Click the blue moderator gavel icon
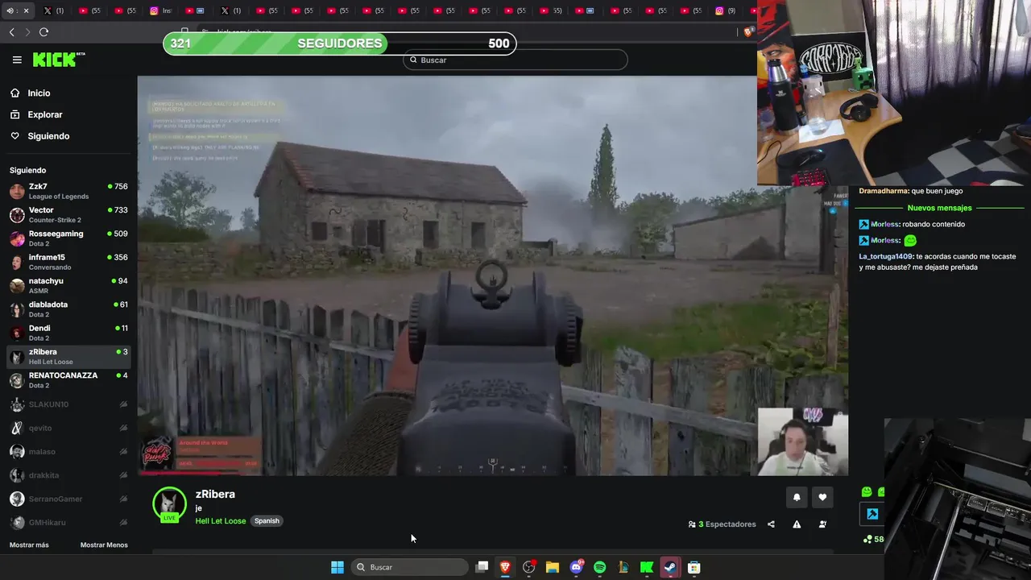1031x580 pixels. [872, 514]
